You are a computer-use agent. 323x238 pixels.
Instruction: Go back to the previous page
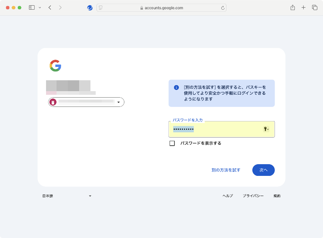(x=50, y=8)
